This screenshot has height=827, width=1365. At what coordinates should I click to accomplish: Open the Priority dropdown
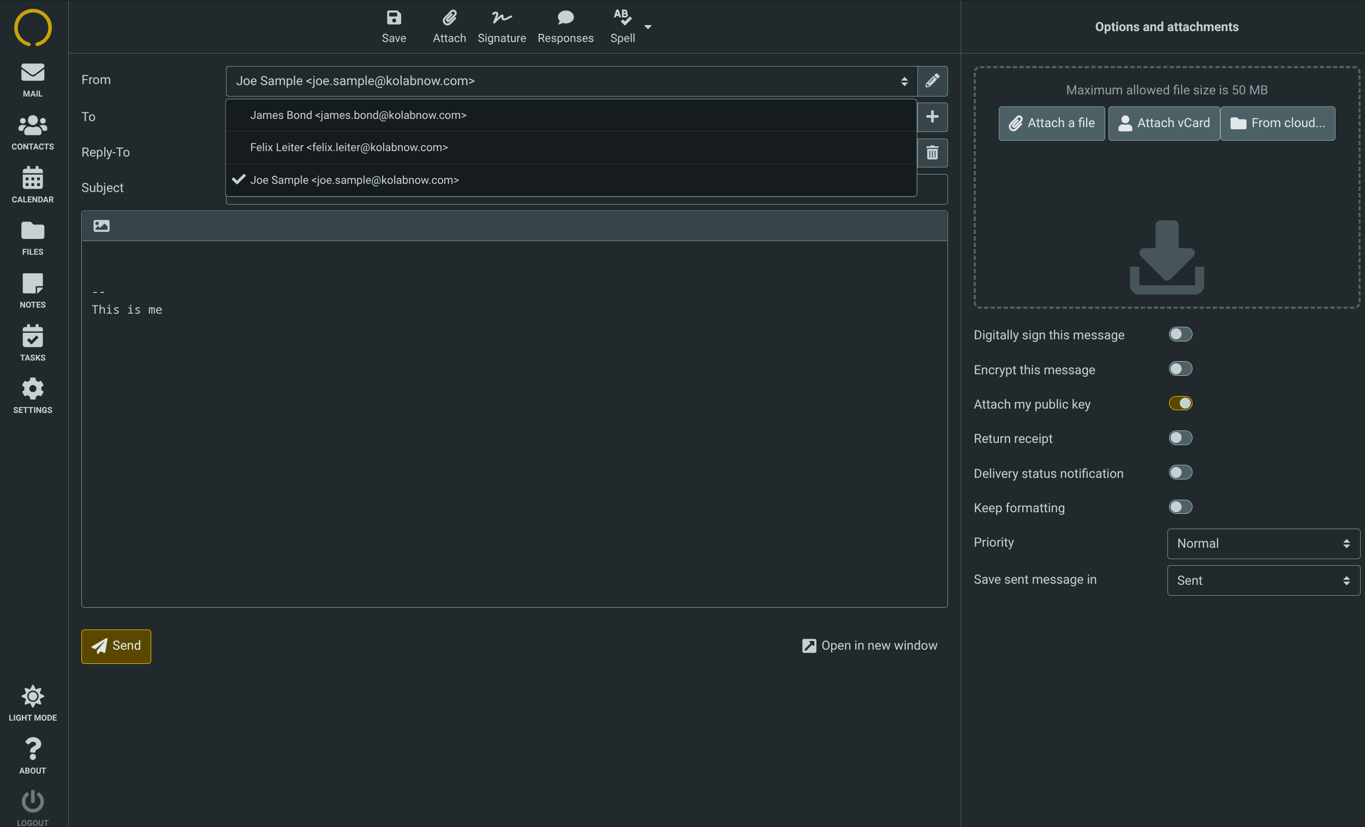[1262, 543]
